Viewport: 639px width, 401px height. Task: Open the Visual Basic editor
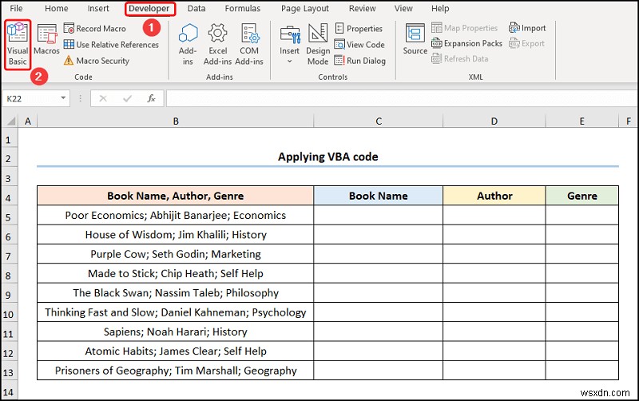click(x=18, y=44)
